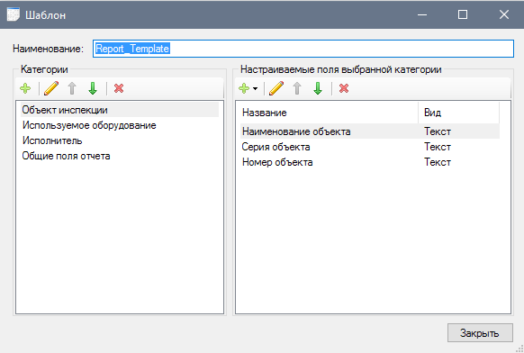The height and width of the screenshot is (353, 524).
Task: Select field Наименование объекта
Action: [x=370, y=131]
